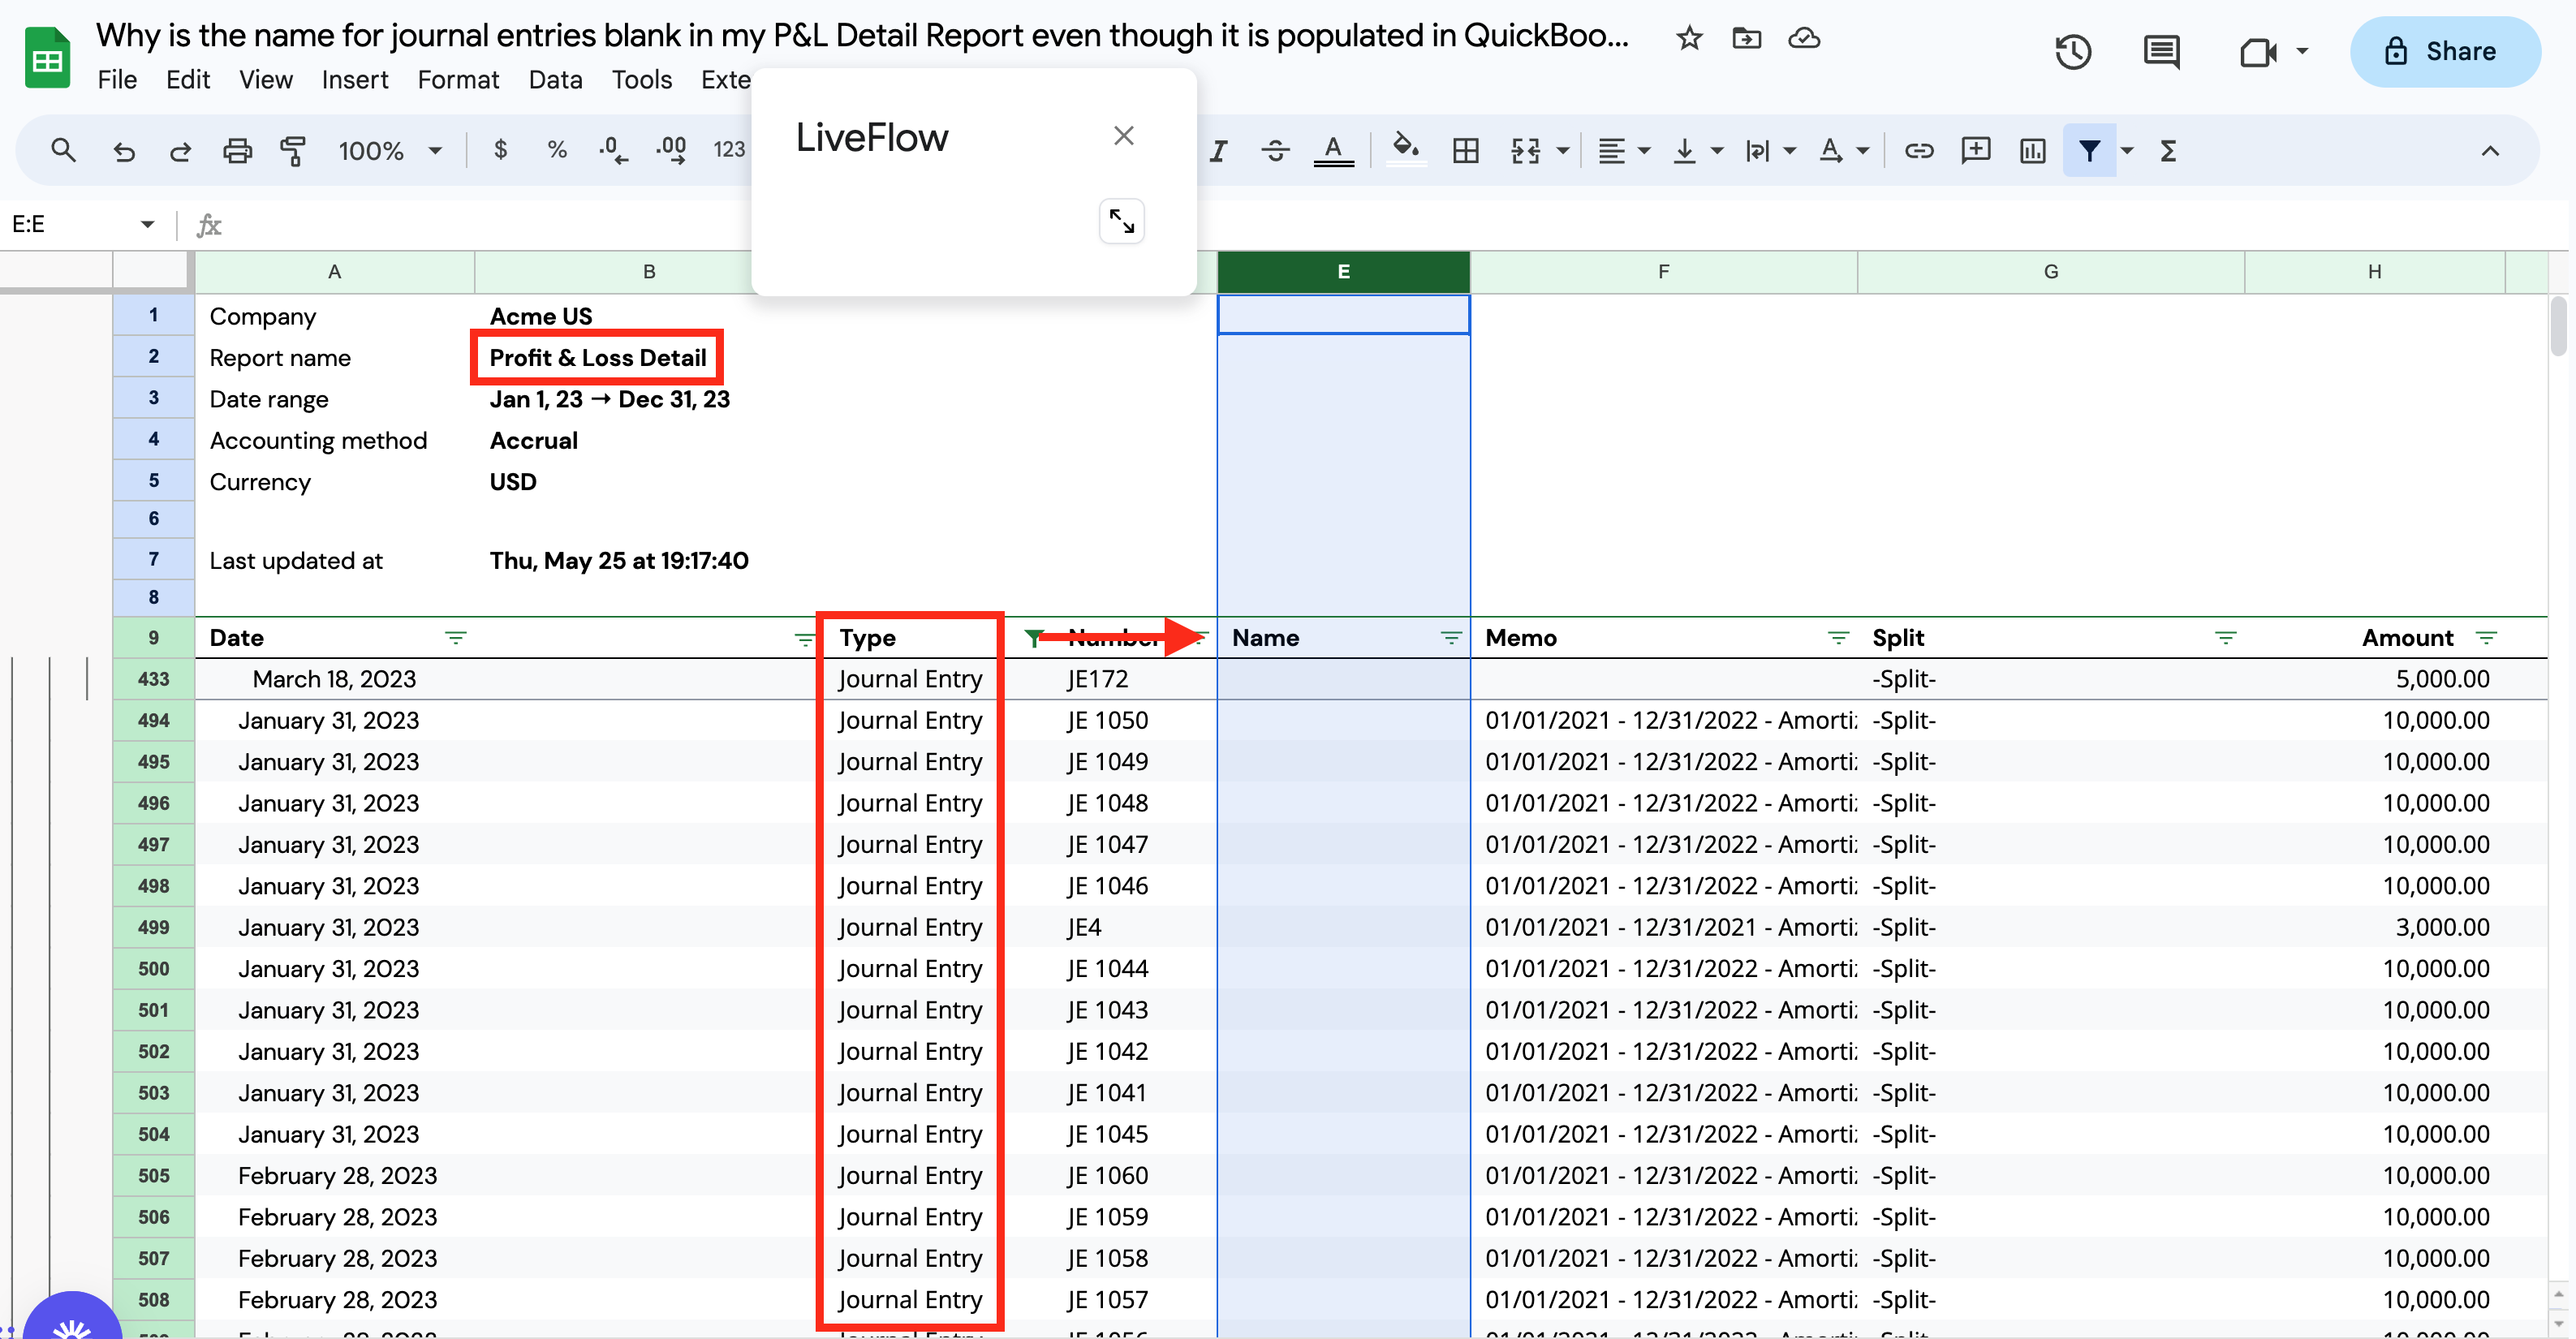Open the View menu
The height and width of the screenshot is (1339, 2576).
(x=266, y=79)
